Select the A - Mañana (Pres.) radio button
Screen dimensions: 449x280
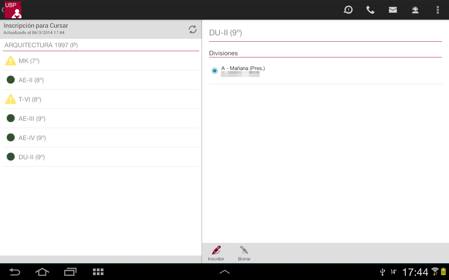pyautogui.click(x=215, y=71)
